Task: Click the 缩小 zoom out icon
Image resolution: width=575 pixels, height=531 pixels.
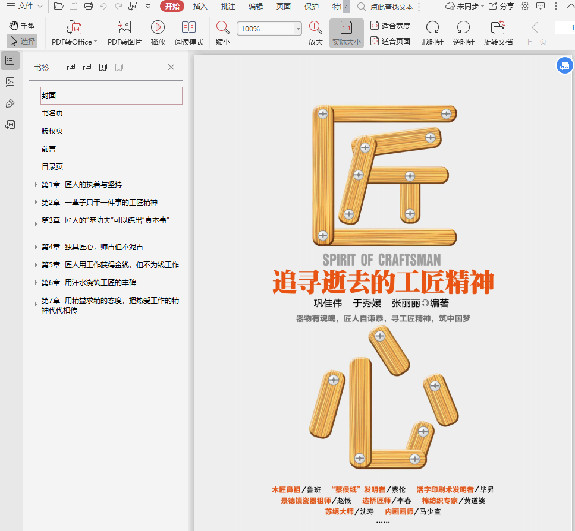Action: tap(222, 27)
